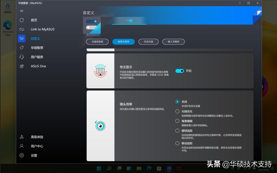277x173 pixels.
Task: Open the 华硕推荐 recommendations icon
Action: (x=22, y=48)
